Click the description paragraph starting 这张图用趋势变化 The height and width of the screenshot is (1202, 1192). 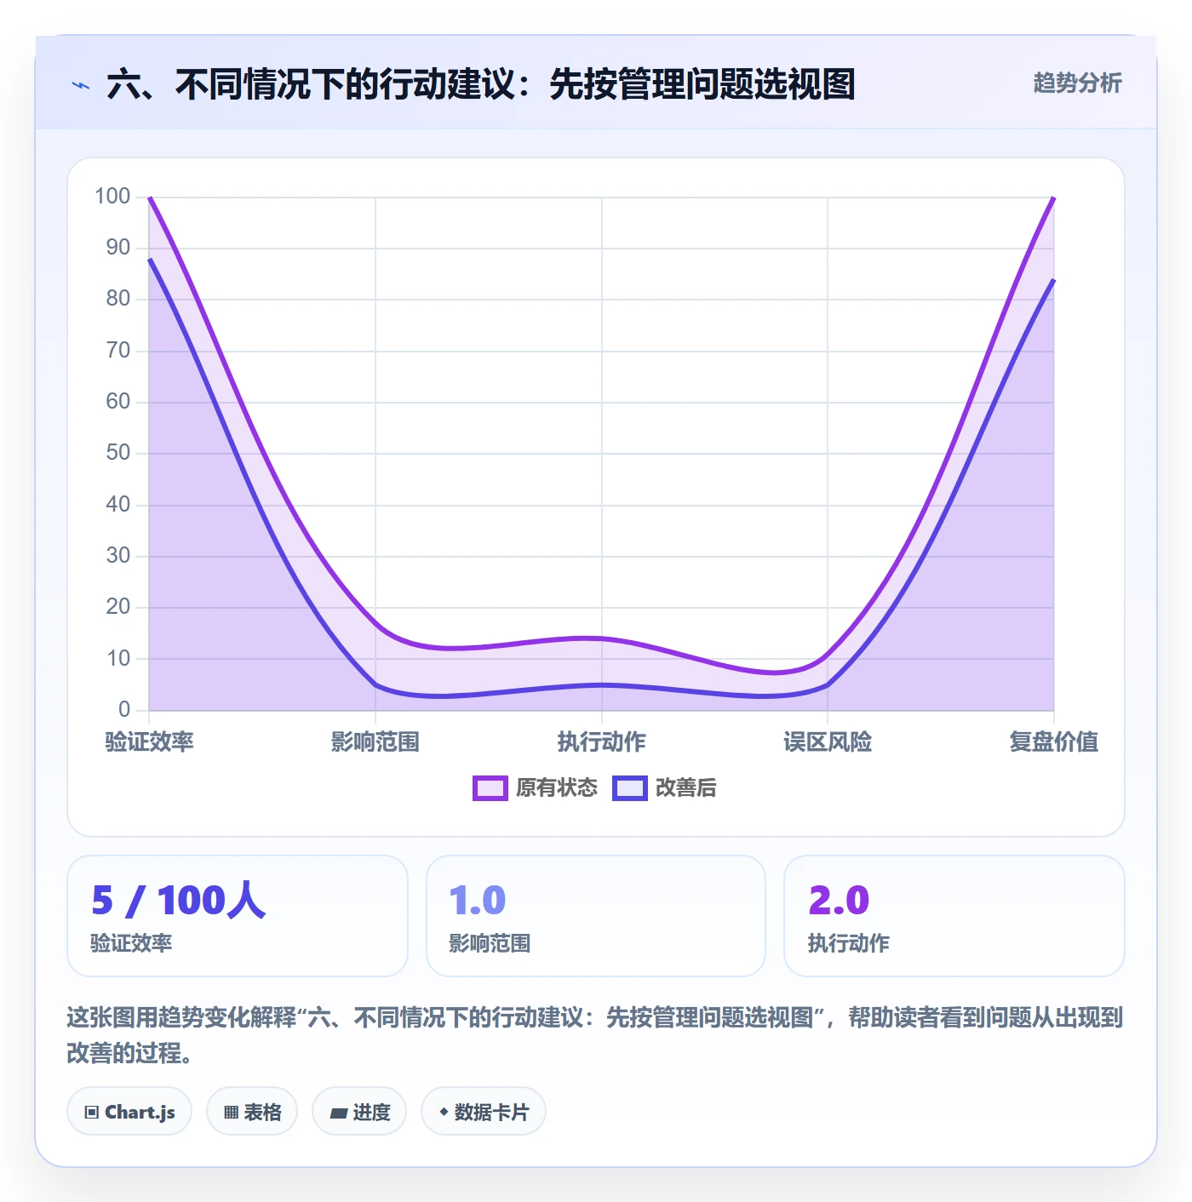(x=595, y=1035)
